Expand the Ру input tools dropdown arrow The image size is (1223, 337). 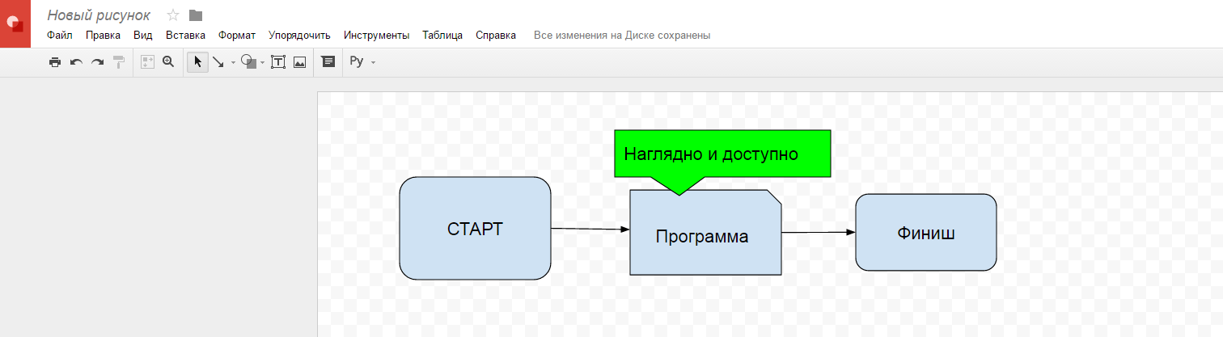click(373, 62)
